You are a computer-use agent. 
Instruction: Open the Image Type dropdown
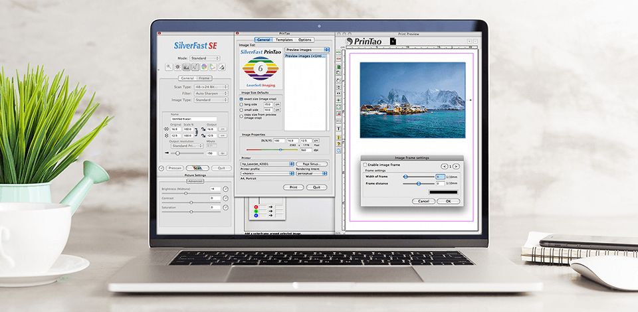tap(211, 100)
